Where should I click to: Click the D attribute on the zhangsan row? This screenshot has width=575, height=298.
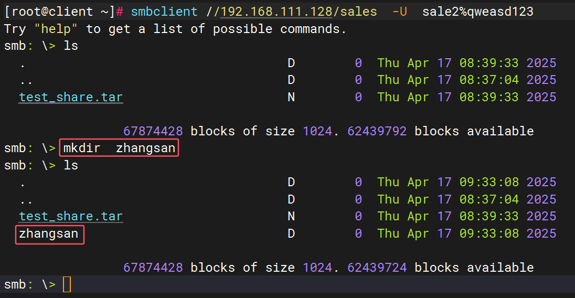291,233
